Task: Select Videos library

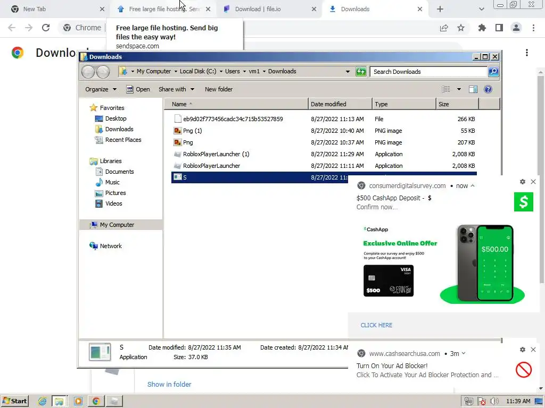Action: point(109,203)
